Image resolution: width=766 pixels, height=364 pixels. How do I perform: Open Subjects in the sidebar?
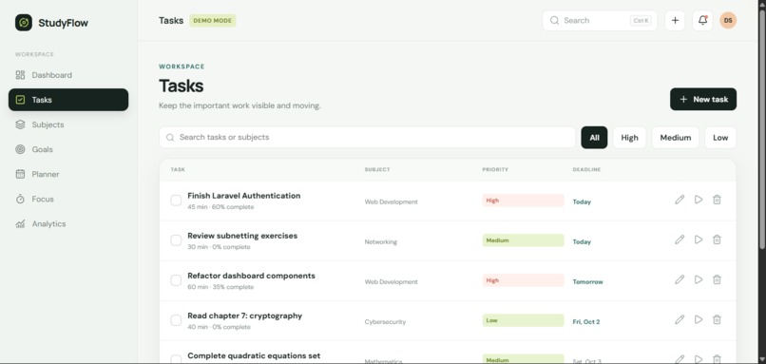pyautogui.click(x=68, y=125)
